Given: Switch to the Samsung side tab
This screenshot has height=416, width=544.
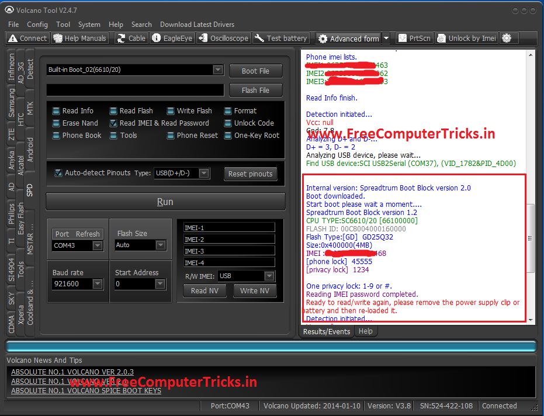Looking at the screenshot, I should [12, 102].
